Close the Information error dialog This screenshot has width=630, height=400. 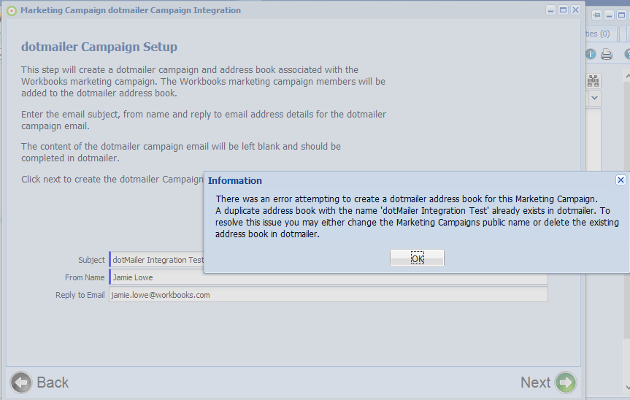[x=621, y=180]
